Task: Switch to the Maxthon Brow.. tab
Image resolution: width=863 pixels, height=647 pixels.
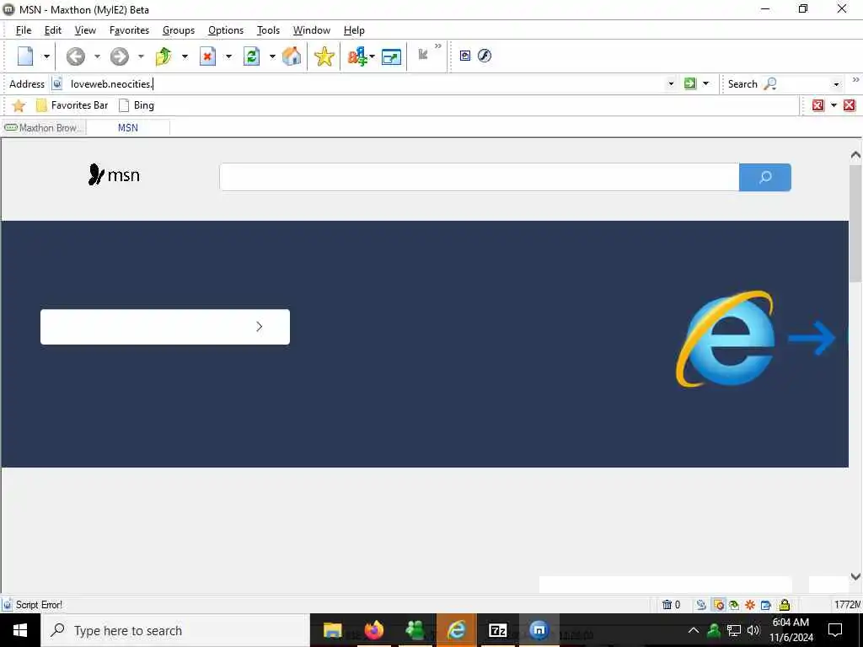Action: point(44,128)
